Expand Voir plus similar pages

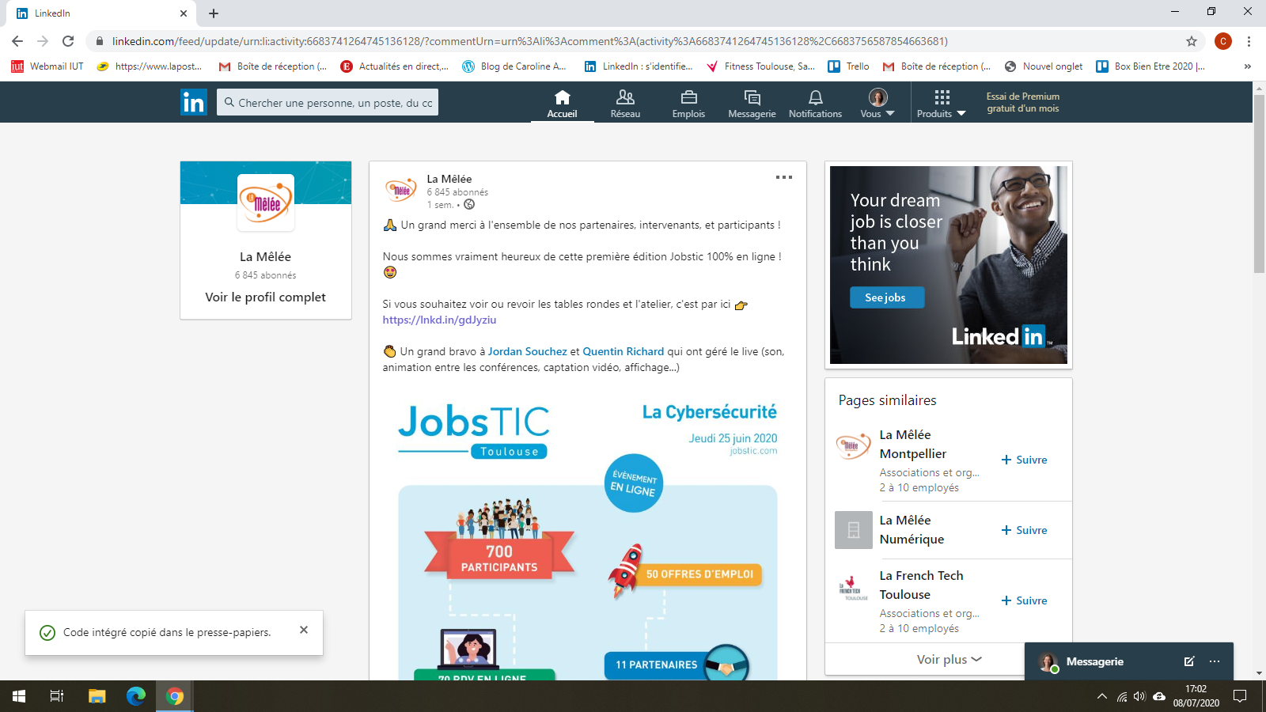pos(949,659)
